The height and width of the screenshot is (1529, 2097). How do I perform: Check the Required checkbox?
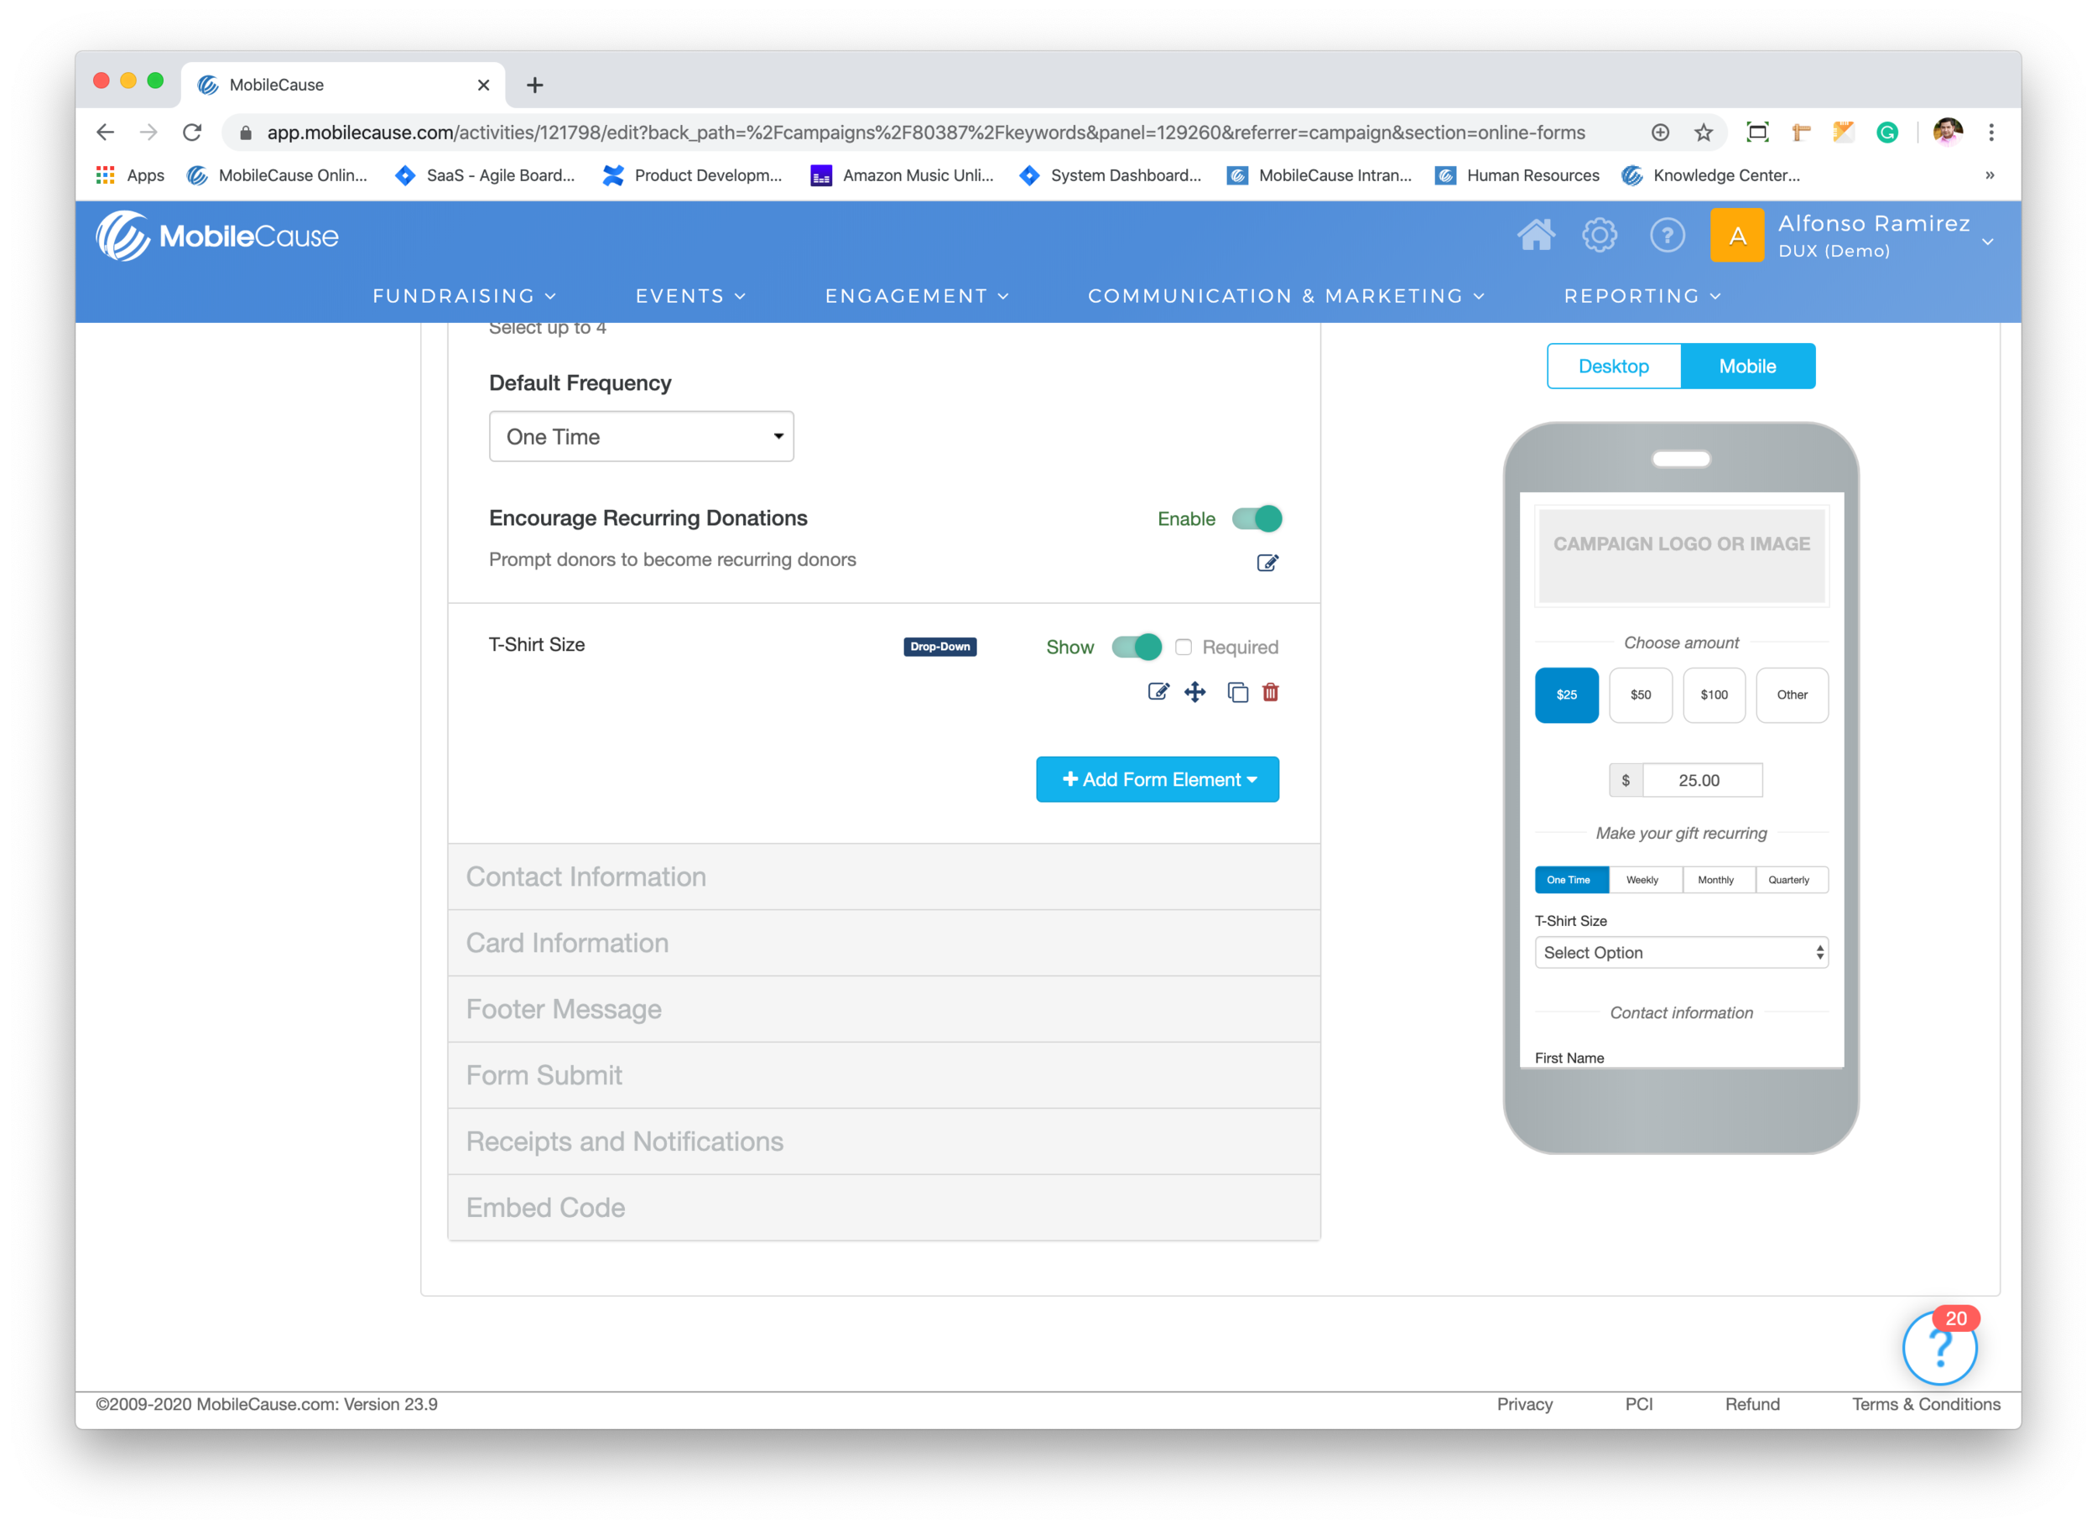tap(1183, 647)
